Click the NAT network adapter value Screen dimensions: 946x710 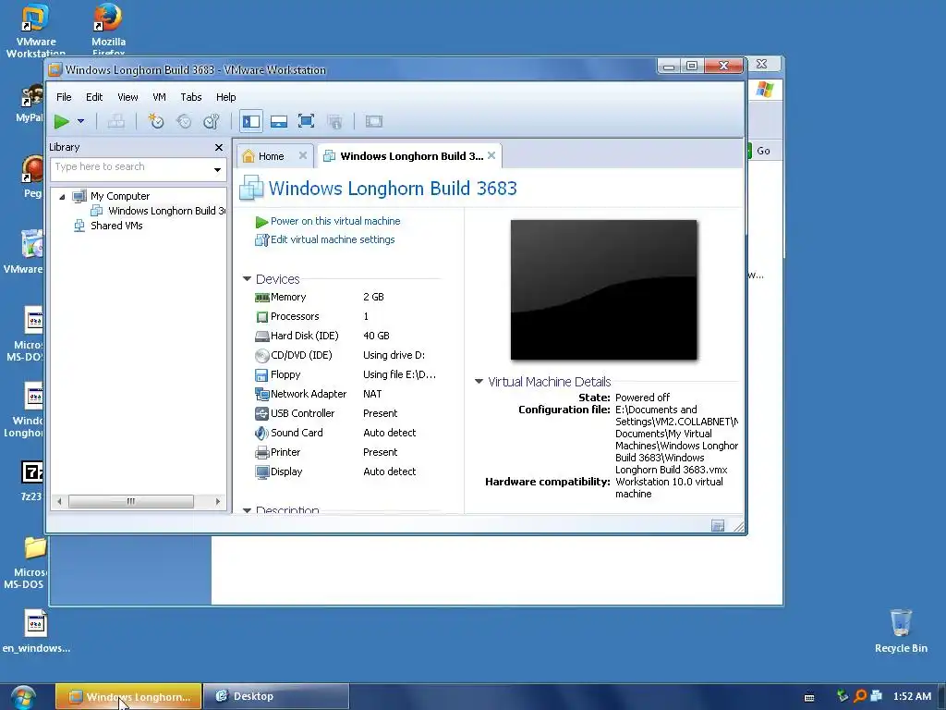click(372, 394)
